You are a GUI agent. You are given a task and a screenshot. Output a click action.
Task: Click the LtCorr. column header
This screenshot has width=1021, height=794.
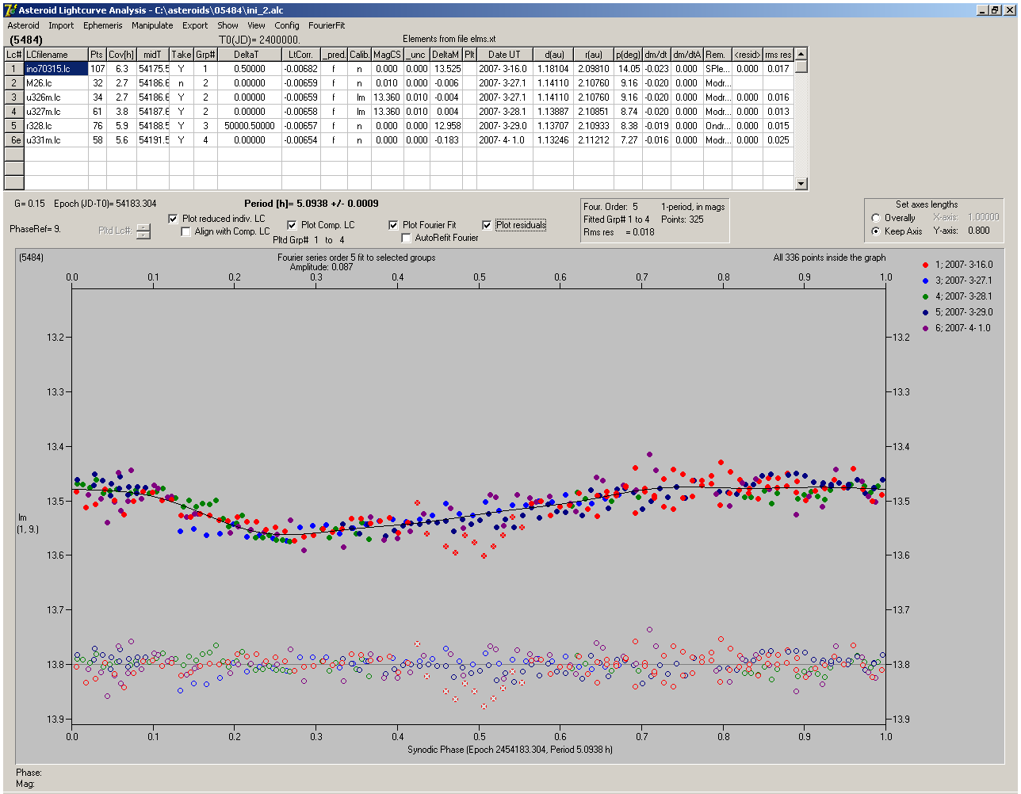300,55
